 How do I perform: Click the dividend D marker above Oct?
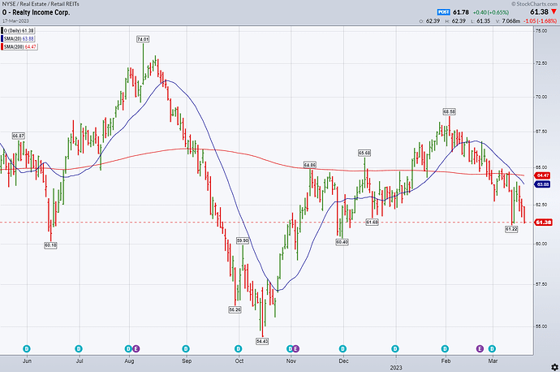coord(239,348)
